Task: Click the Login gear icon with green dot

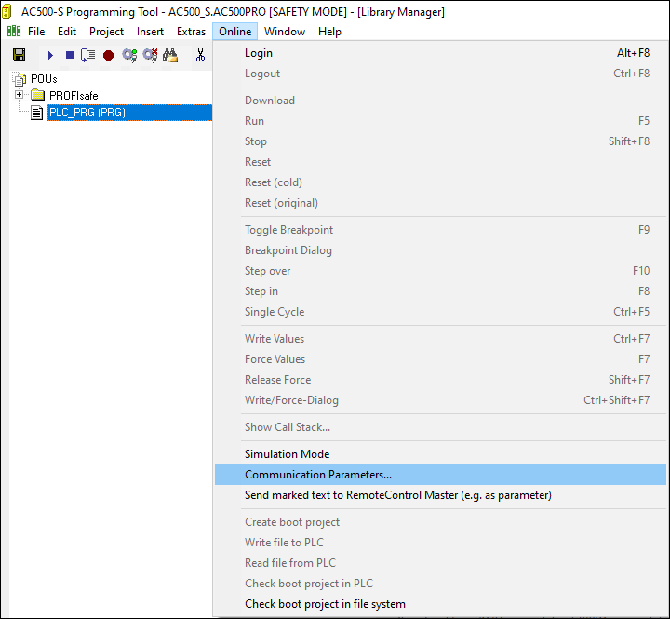Action: (x=129, y=55)
